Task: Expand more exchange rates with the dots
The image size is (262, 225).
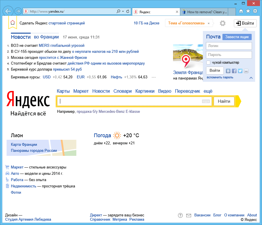Action: point(154,77)
